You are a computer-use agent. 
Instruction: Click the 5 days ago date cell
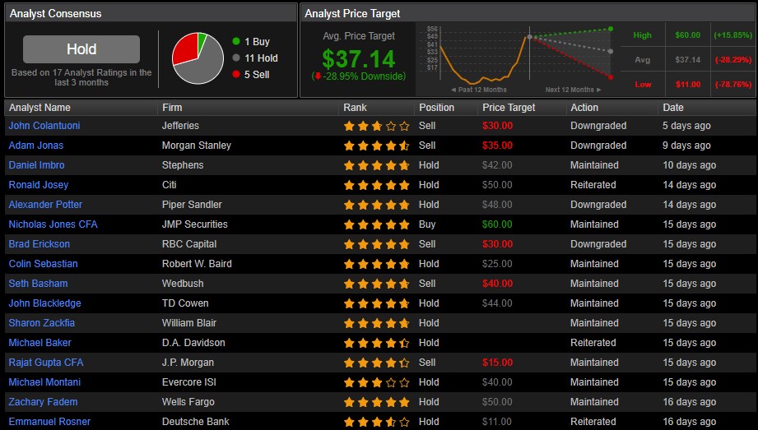(686, 126)
